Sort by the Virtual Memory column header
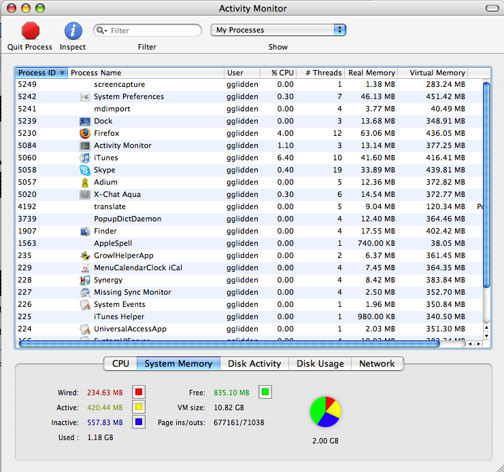The image size is (504, 472). [x=433, y=73]
